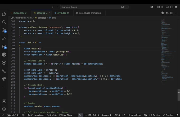Viewport: 180px width, 117px height.
Task: Show additional activity bar views ellipsis
Action: [4, 87]
